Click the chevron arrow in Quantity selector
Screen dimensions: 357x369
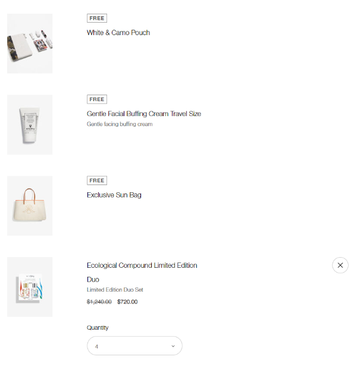[x=173, y=346]
